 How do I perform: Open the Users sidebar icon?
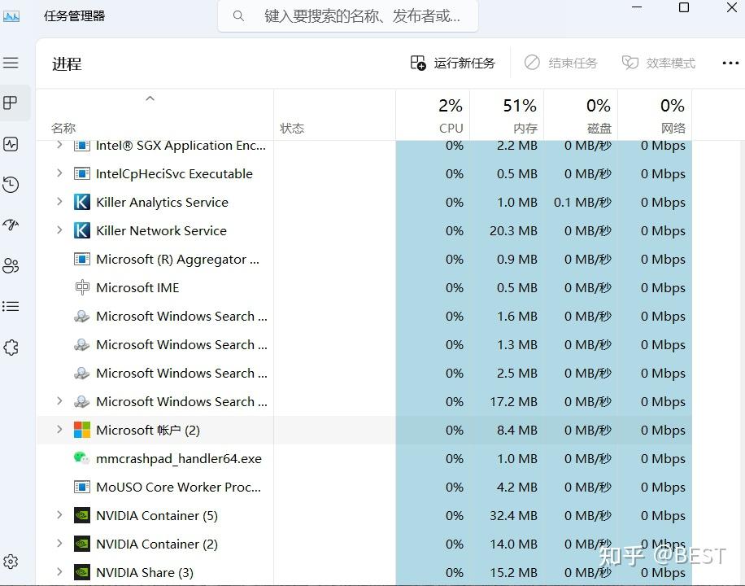(11, 265)
